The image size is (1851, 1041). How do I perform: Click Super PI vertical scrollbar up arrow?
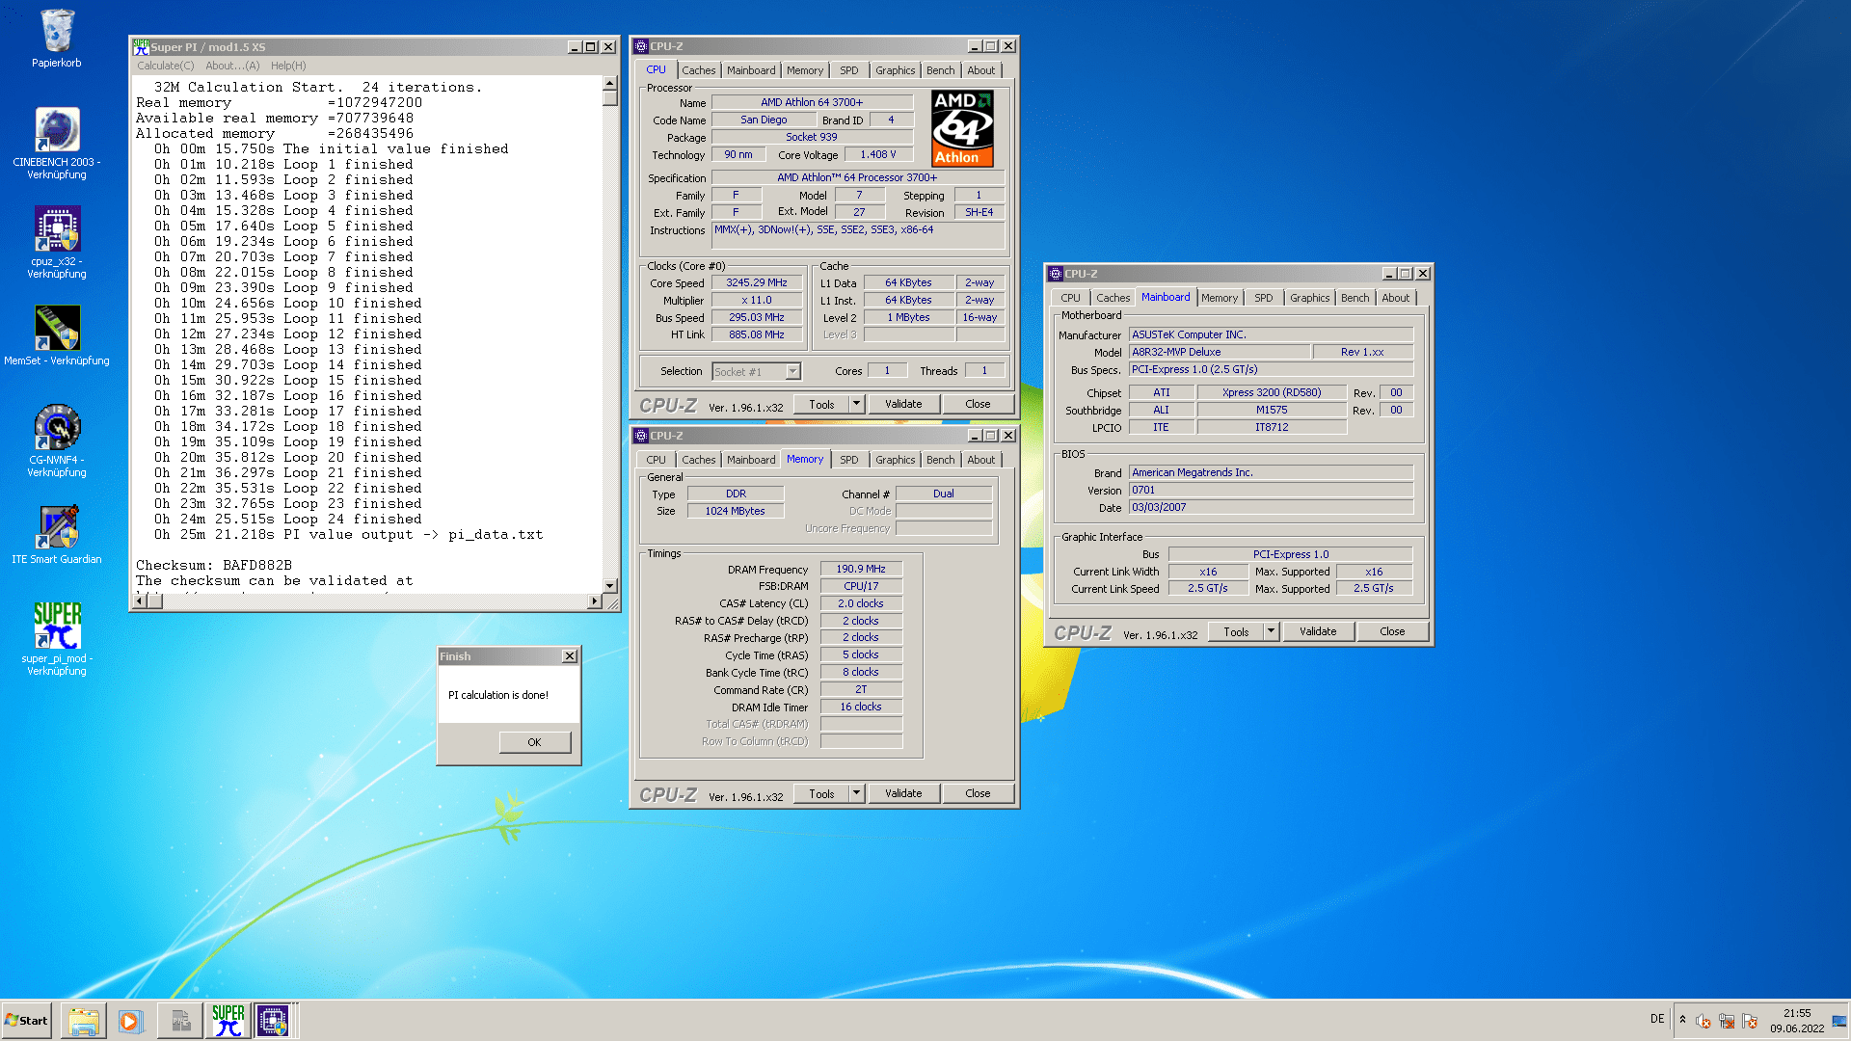tap(609, 84)
